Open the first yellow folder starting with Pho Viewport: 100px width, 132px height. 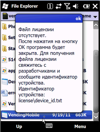[x=5, y=26]
